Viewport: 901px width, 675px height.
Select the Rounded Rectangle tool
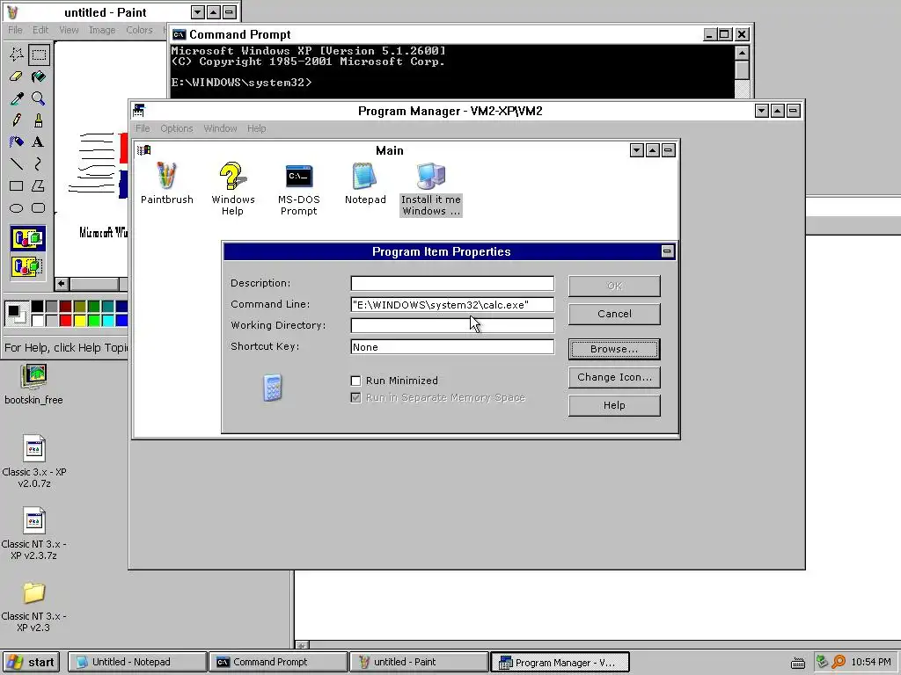[x=39, y=207]
